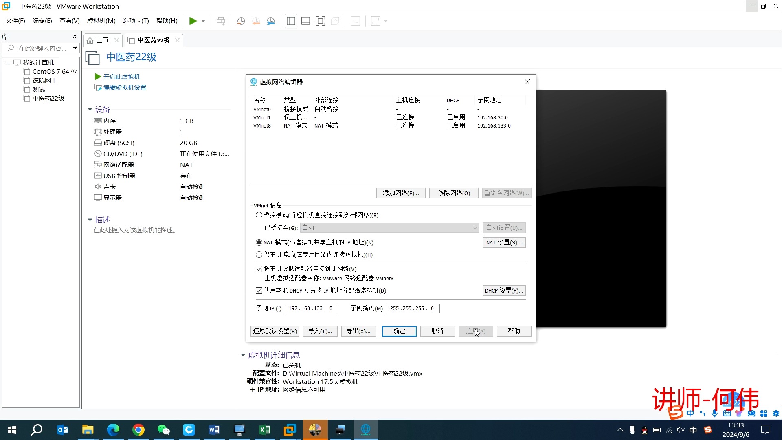782x440 pixels.
Task: Collapse the 描述 section
Action: pyautogui.click(x=90, y=220)
